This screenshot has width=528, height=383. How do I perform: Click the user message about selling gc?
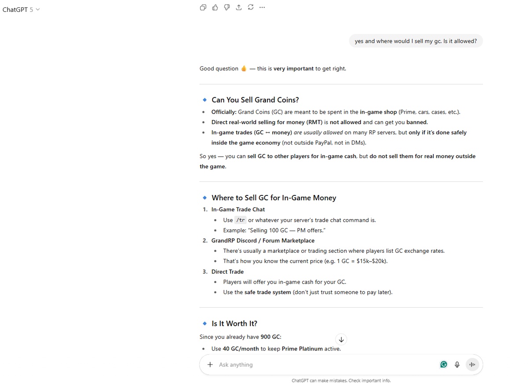pyautogui.click(x=415, y=41)
